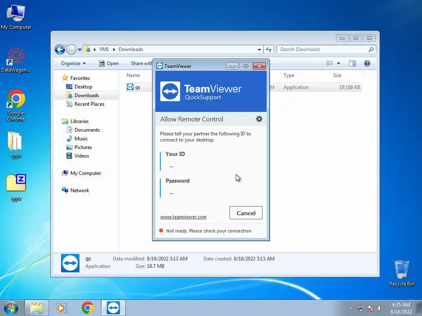Refresh the Downloads folder
Screen dimensions: 422x316
pos(269,49)
